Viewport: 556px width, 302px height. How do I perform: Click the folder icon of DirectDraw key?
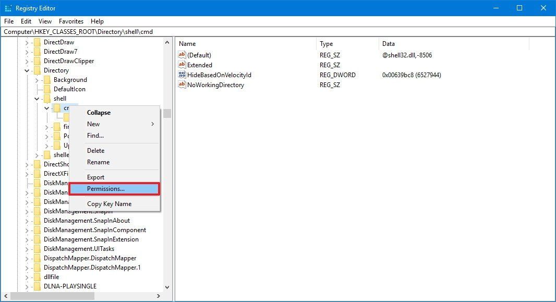point(38,42)
